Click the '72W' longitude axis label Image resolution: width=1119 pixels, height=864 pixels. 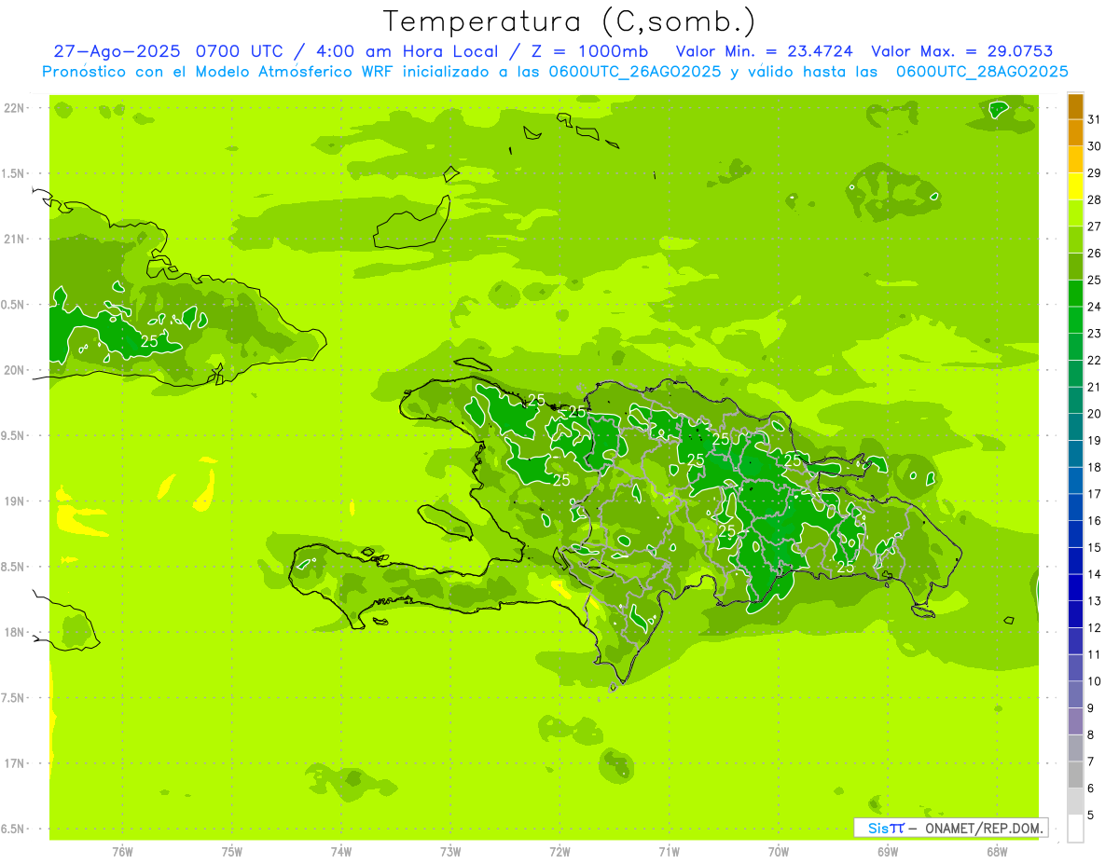[x=559, y=853]
